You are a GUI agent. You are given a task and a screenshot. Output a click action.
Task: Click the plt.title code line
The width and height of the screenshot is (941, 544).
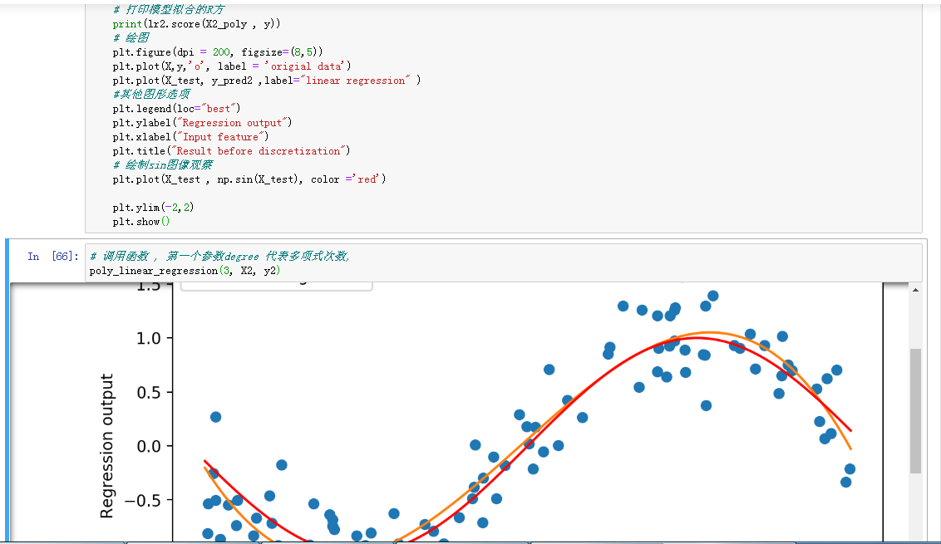pos(232,151)
